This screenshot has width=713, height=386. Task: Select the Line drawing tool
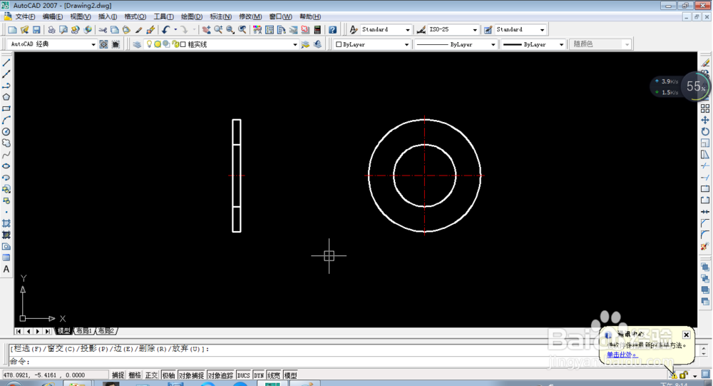click(6, 63)
